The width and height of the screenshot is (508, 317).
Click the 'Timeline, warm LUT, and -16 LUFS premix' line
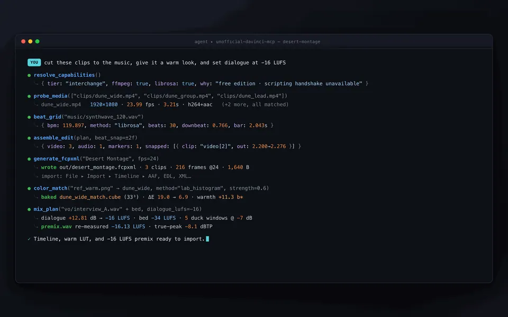pos(119,239)
